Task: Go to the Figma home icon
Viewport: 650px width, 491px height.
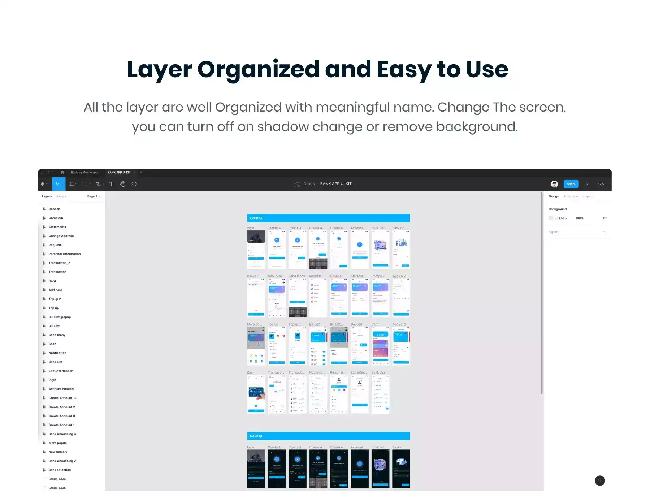Action: (x=62, y=173)
